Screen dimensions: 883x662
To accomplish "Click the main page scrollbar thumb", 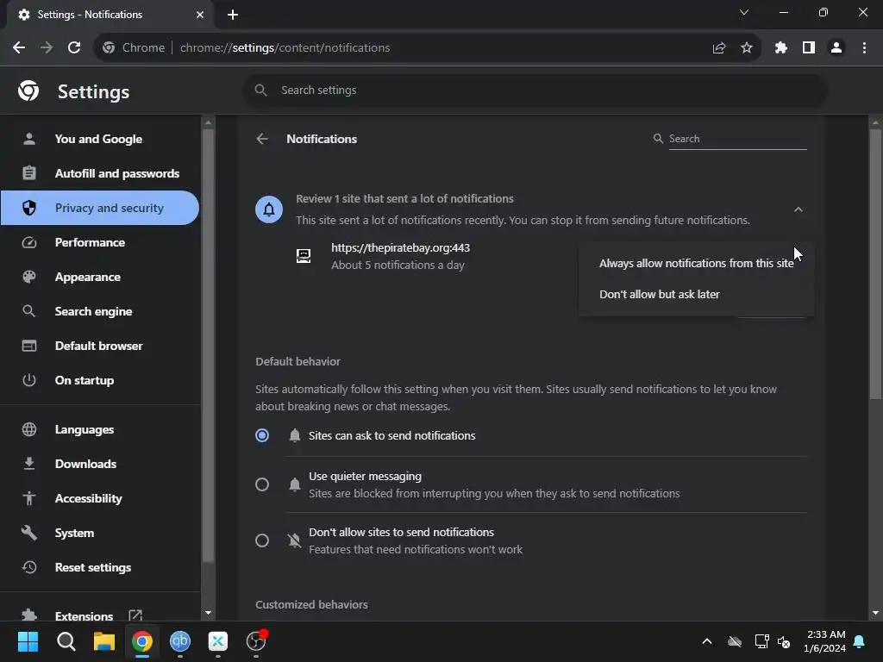I will click(x=875, y=265).
